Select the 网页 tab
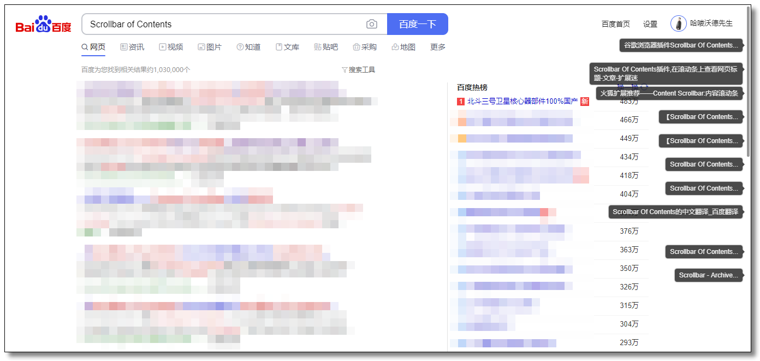The image size is (760, 361). (x=93, y=47)
